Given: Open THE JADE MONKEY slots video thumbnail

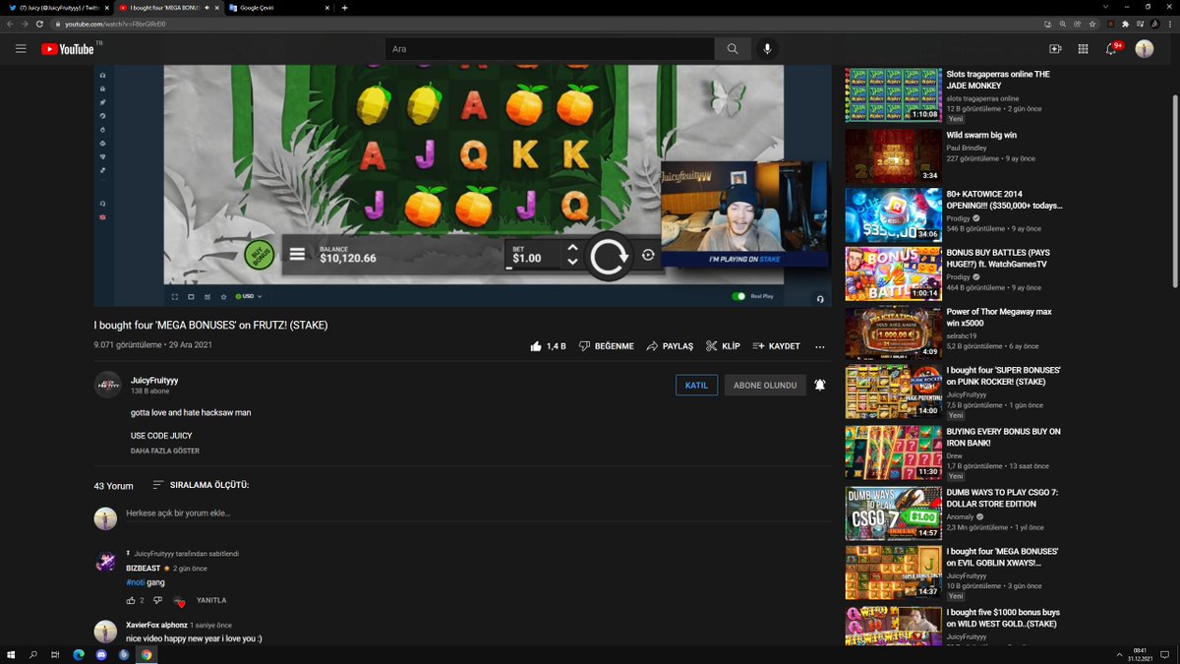Looking at the screenshot, I should [x=894, y=95].
